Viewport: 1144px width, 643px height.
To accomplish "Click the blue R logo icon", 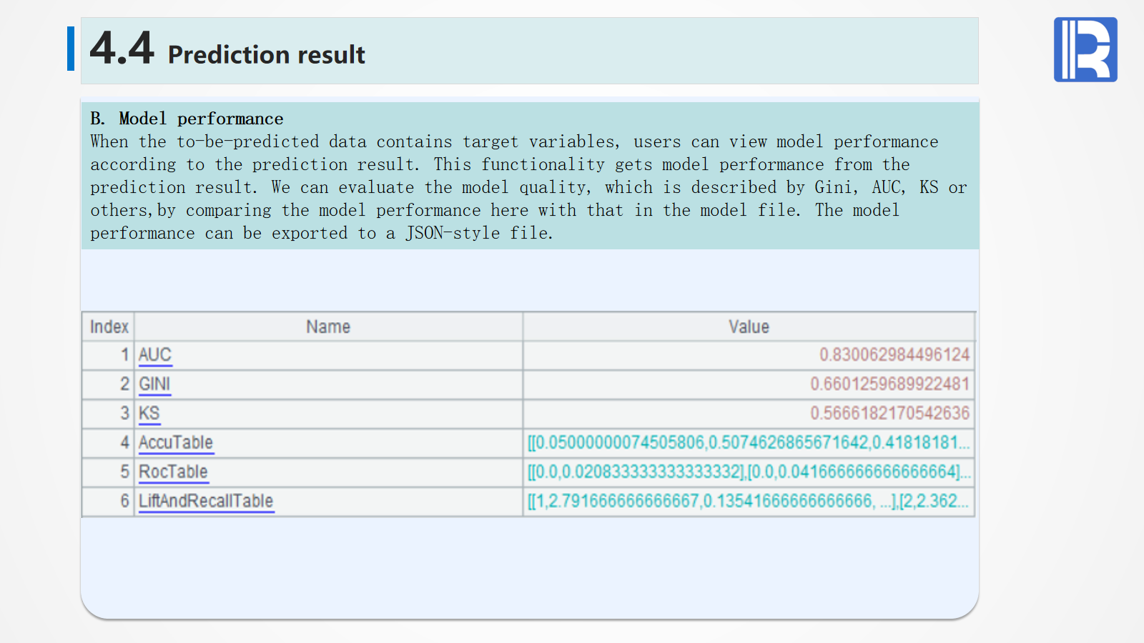I will click(x=1085, y=49).
